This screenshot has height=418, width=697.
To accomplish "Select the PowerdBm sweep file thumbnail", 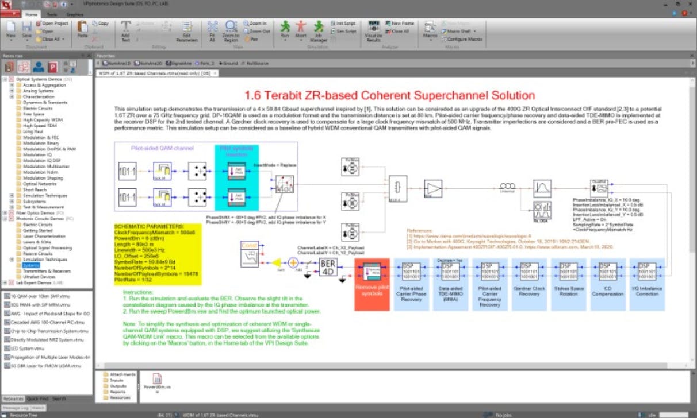I will click(x=157, y=382).
